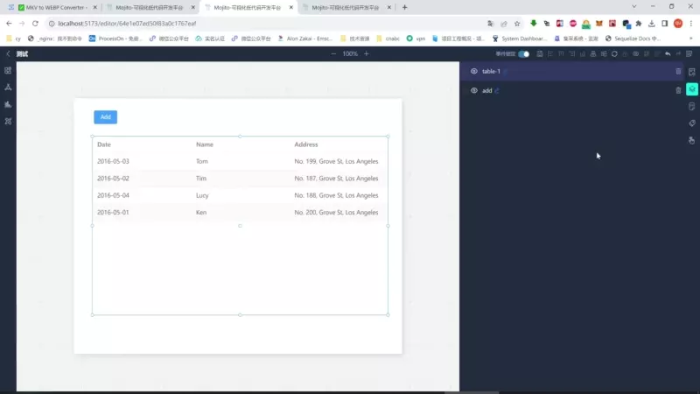Click the undo arrow in the top toolbar

click(x=668, y=54)
